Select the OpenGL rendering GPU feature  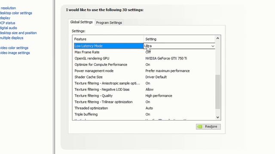click(92, 59)
